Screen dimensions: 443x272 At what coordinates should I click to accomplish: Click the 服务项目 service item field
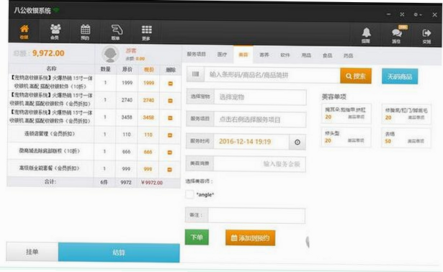[260, 119]
